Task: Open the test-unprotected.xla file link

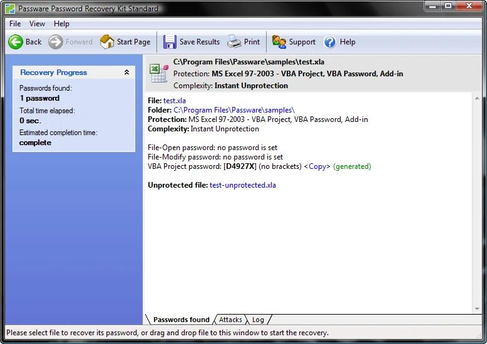Action: point(243,185)
